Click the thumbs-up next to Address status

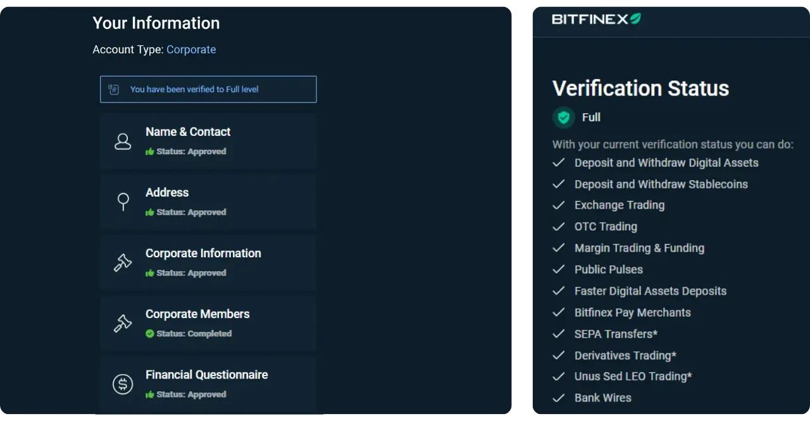150,212
